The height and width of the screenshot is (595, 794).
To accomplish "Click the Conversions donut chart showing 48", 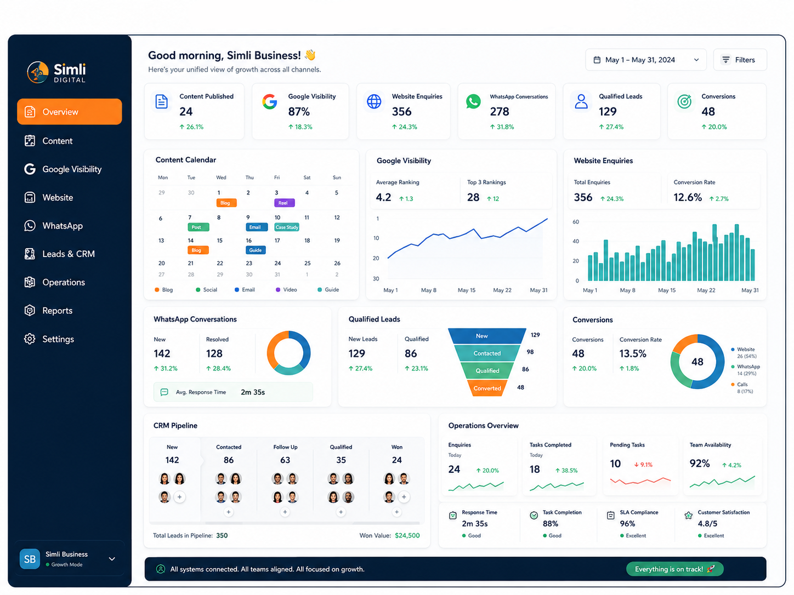I will (x=697, y=362).
